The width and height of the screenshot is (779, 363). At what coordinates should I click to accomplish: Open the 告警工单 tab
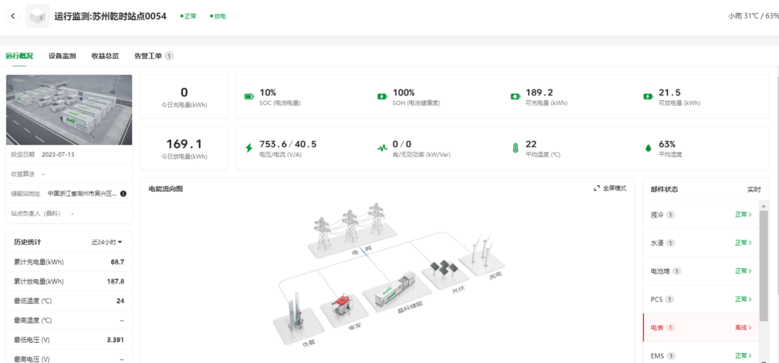coord(153,56)
